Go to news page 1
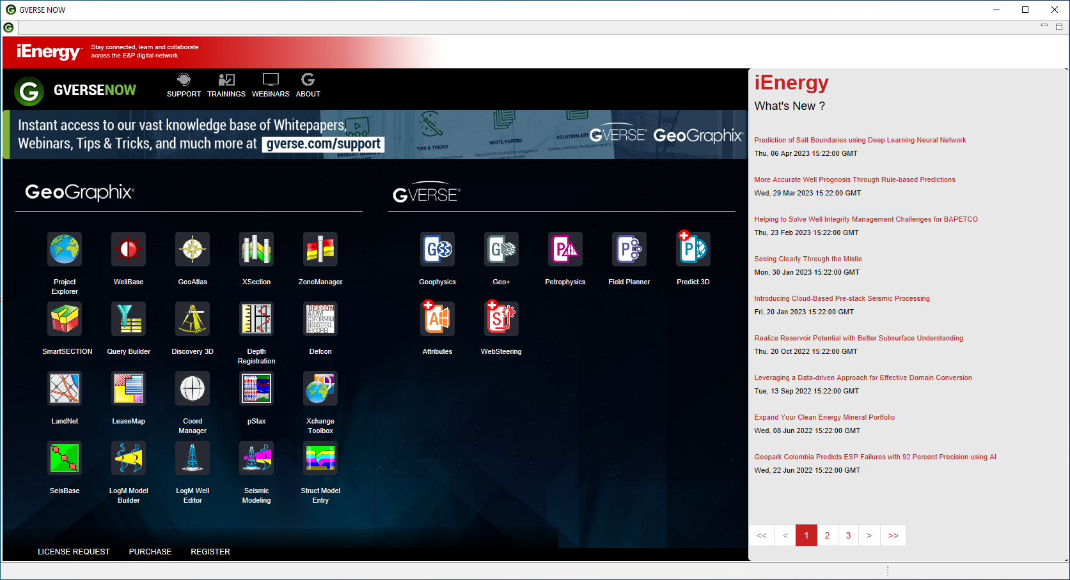The width and height of the screenshot is (1070, 580). (806, 535)
